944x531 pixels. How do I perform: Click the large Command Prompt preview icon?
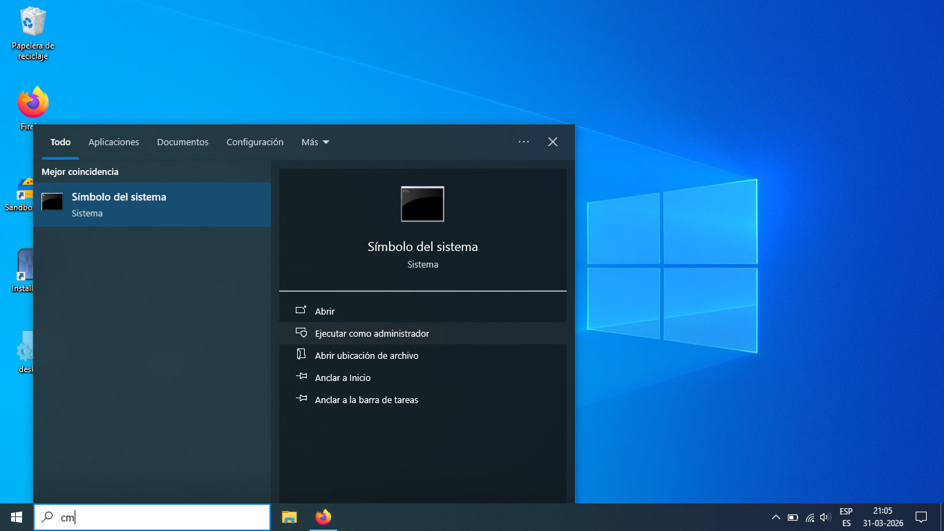(x=422, y=204)
